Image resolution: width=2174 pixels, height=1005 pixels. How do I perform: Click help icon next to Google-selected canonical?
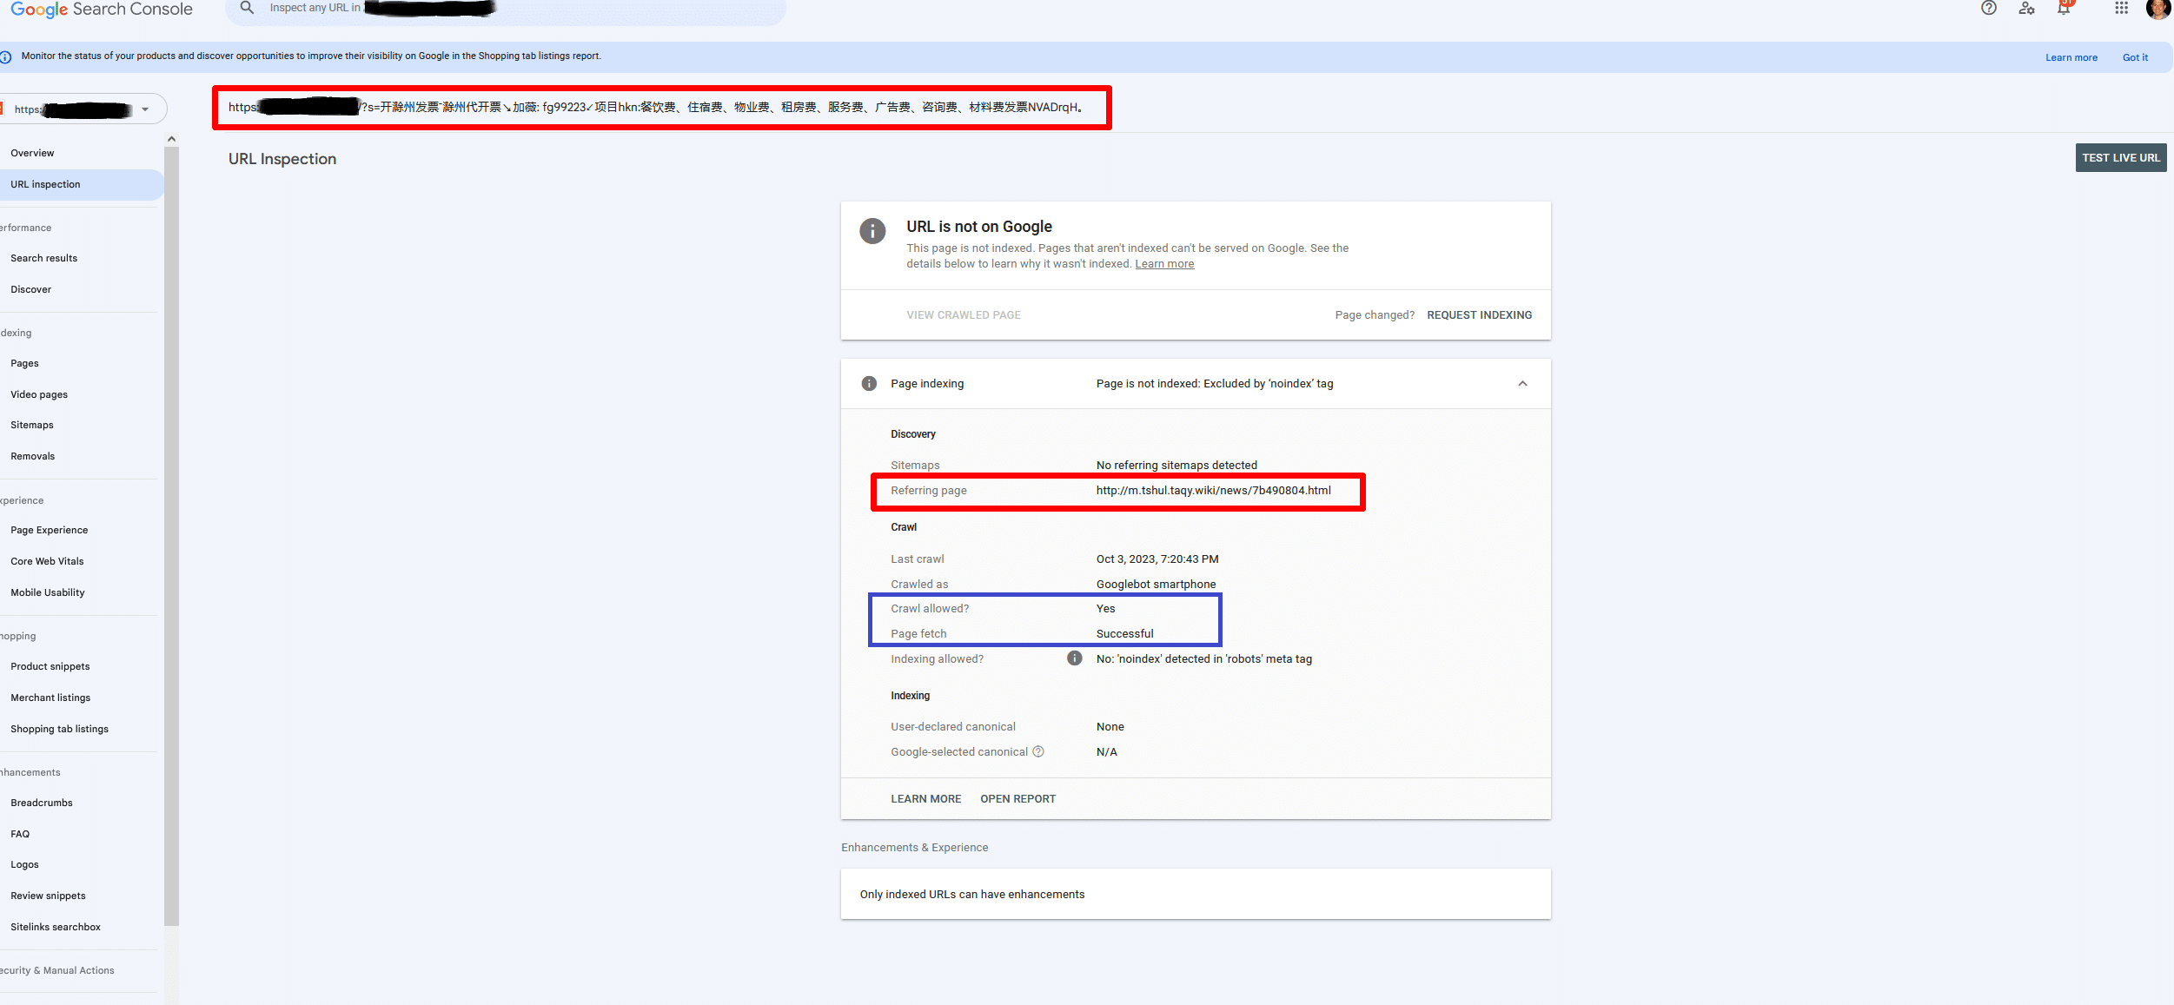coord(1038,751)
